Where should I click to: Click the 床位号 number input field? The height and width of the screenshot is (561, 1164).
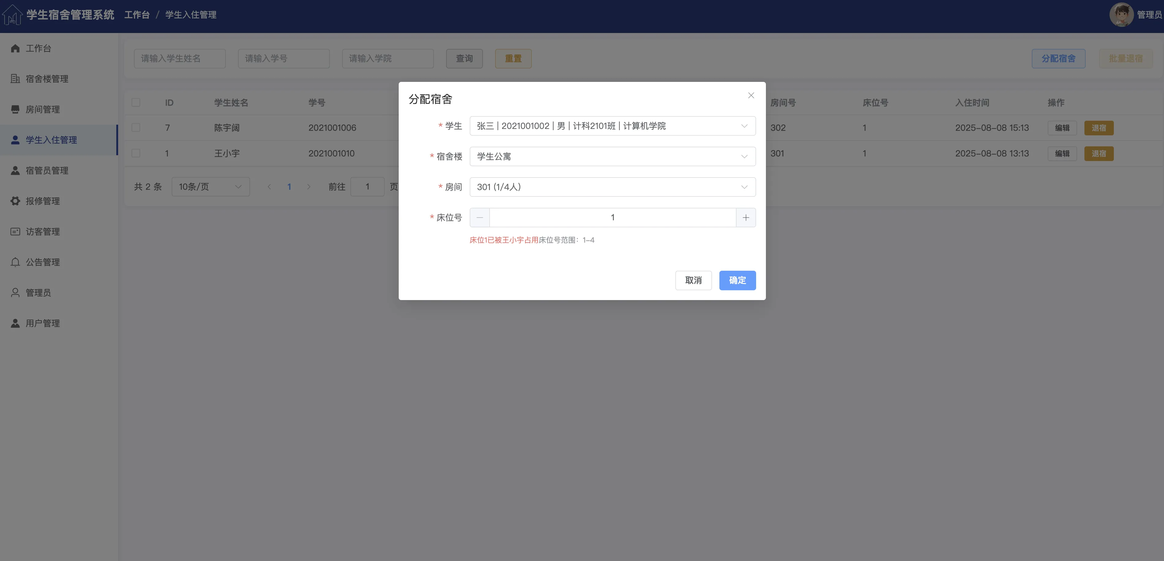point(612,218)
